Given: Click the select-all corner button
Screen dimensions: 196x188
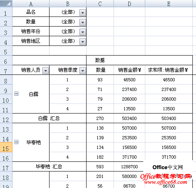Looking at the screenshot, I should pyautogui.click(x=6, y=4).
